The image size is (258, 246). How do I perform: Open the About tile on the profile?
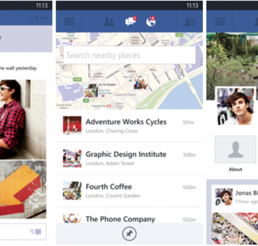236,153
